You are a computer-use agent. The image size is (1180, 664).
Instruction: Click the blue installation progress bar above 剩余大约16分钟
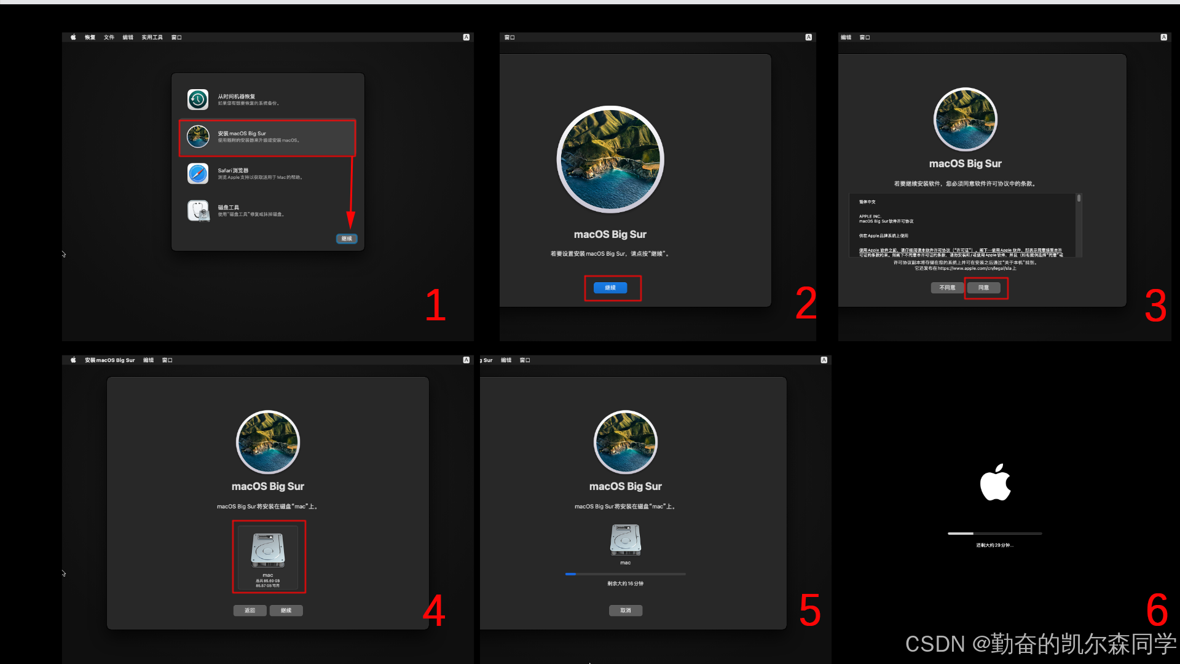point(625,574)
